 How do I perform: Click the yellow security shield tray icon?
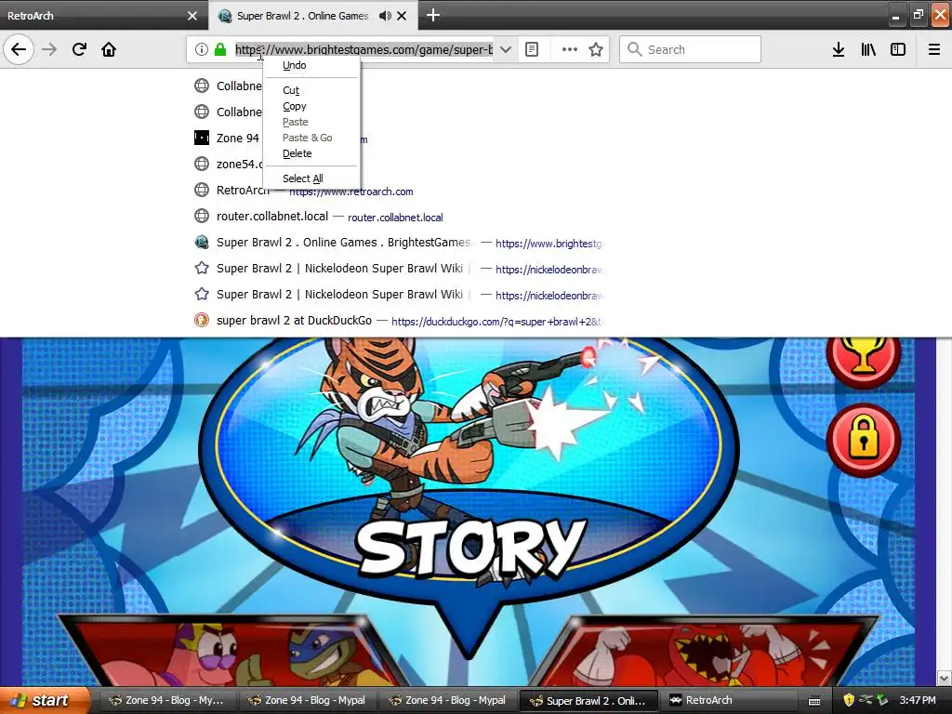pyautogui.click(x=849, y=700)
